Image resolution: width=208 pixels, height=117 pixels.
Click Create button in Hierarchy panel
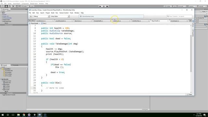click(3, 11)
